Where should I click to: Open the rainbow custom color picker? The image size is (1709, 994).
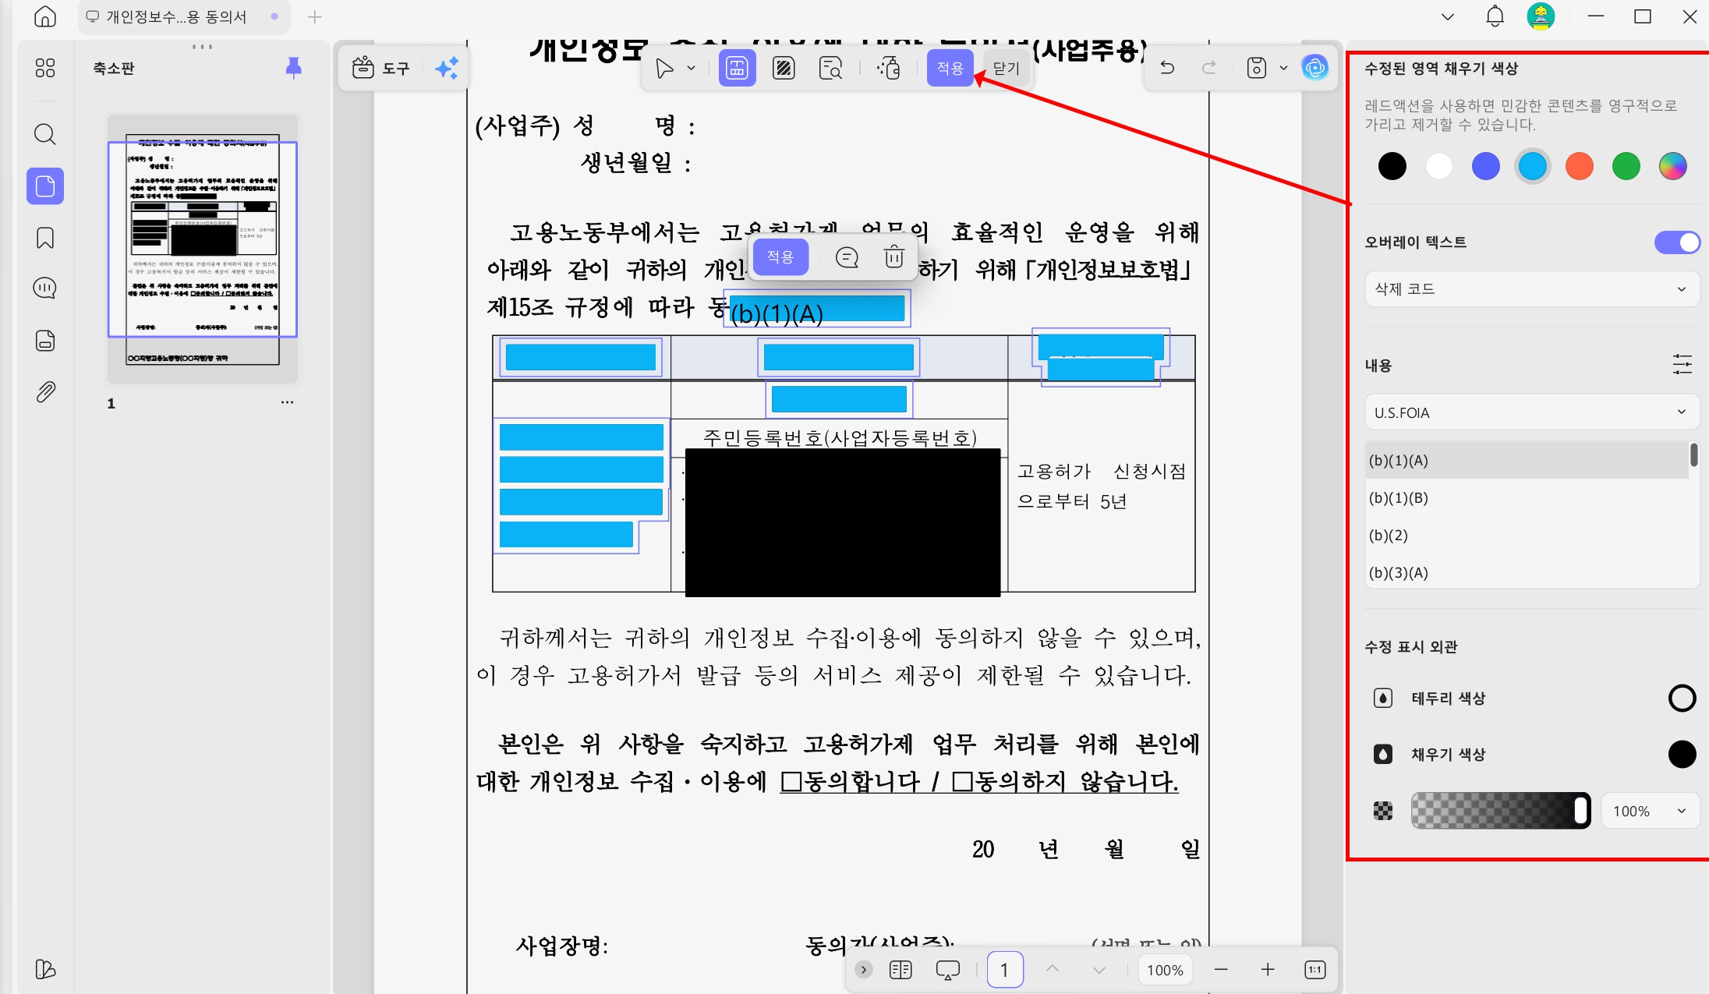(1672, 166)
